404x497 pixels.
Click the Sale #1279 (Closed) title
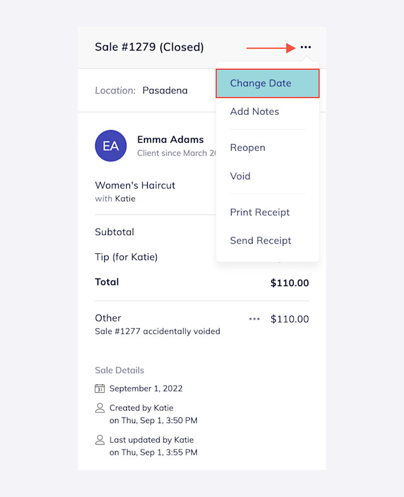pyautogui.click(x=149, y=47)
